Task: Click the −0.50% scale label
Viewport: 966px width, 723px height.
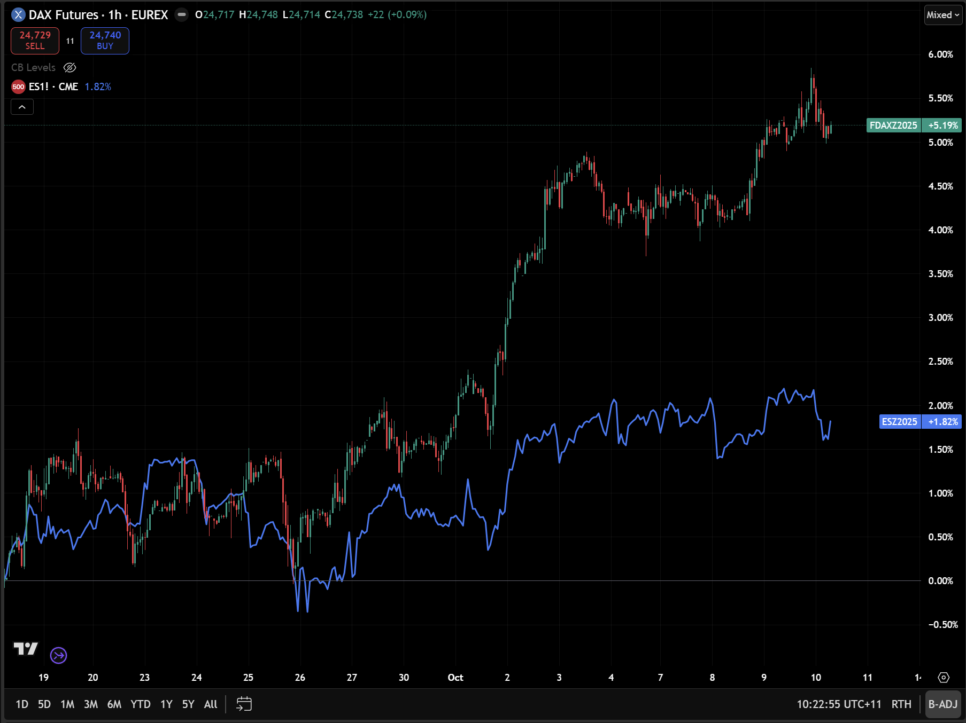Action: point(942,625)
